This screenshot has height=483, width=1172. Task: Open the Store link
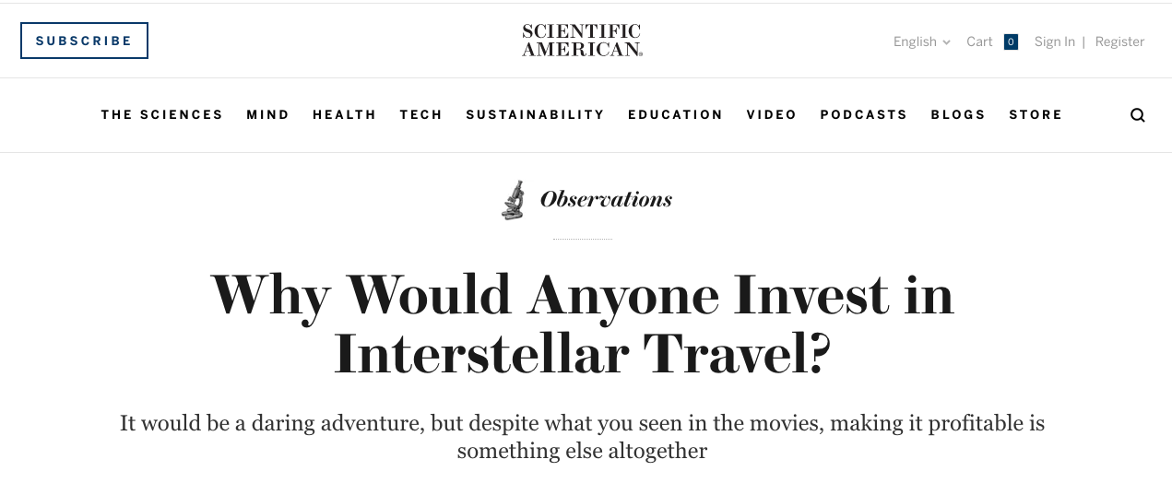pos(1036,115)
